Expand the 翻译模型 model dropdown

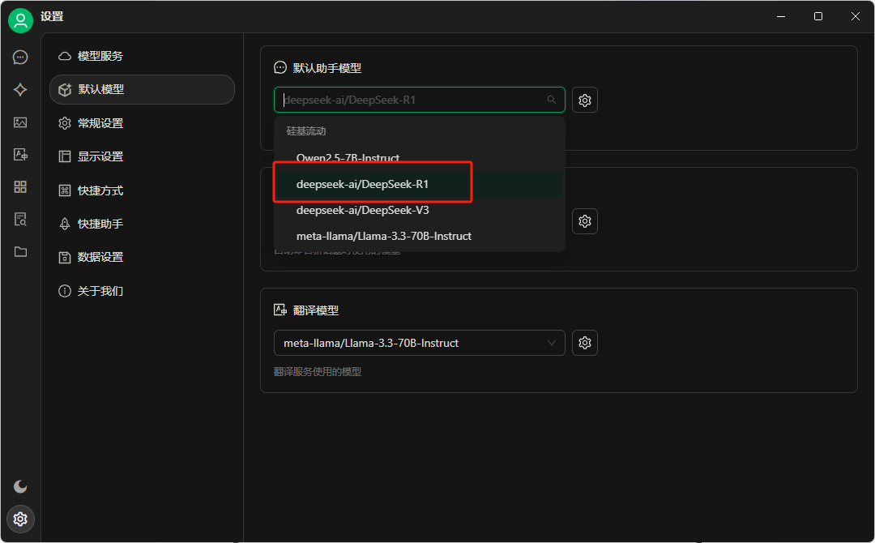(x=419, y=343)
